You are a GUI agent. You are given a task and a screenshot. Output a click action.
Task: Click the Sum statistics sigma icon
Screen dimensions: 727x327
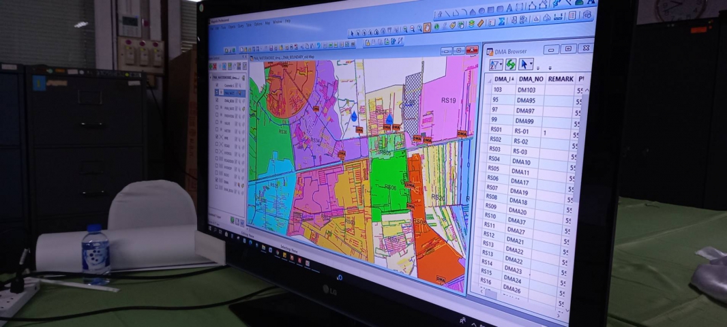(x=501, y=21)
